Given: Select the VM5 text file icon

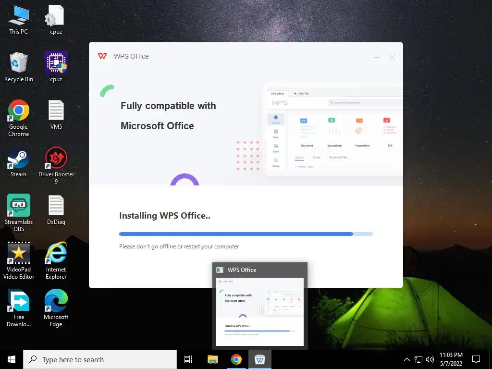Looking at the screenshot, I should (56, 115).
